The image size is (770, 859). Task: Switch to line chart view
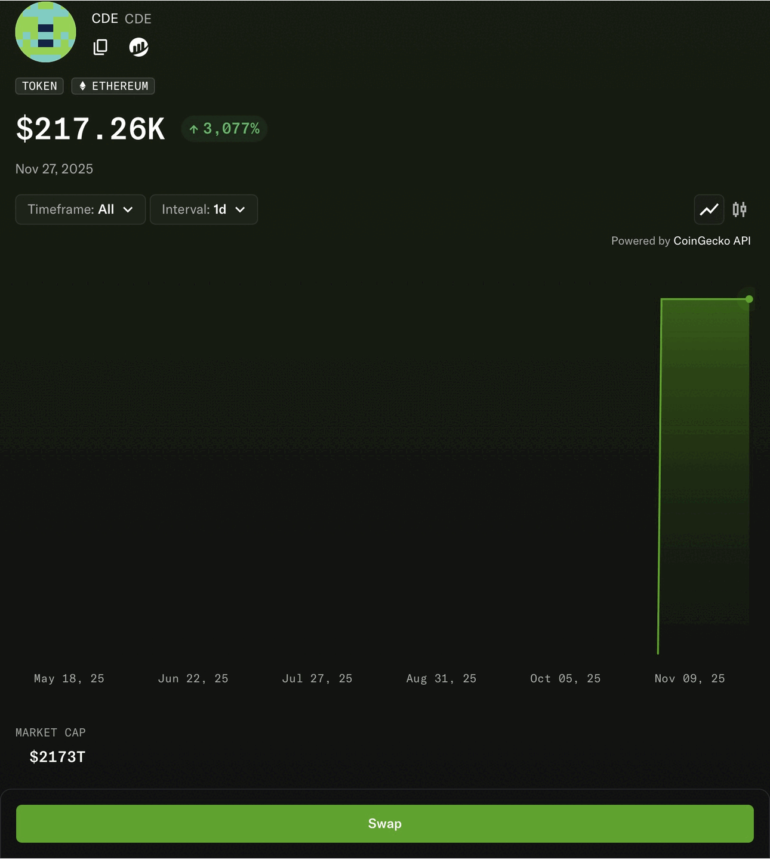709,209
